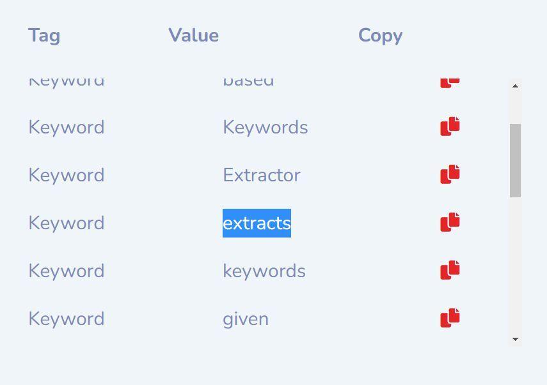Click the capitalized 'Keywords' value text
The image size is (547, 385).
pyautogui.click(x=265, y=127)
